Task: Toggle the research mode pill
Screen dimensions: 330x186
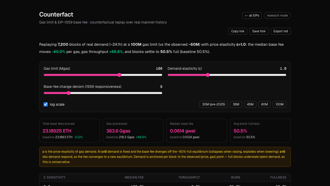Action: click(277, 16)
